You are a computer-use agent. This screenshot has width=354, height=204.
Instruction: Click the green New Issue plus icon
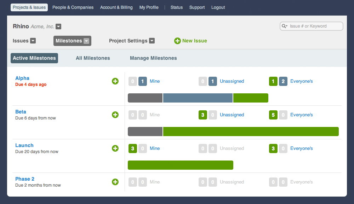[x=177, y=41]
